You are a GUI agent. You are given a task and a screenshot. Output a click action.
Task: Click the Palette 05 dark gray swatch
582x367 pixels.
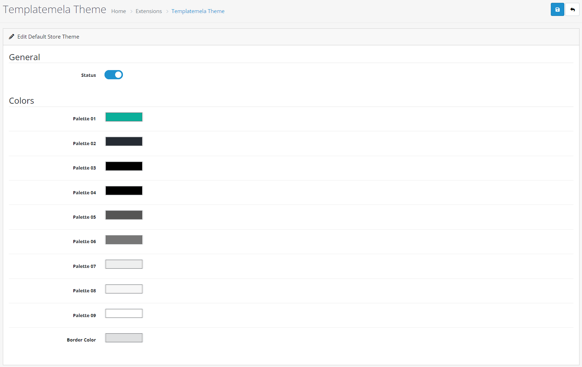pos(124,215)
